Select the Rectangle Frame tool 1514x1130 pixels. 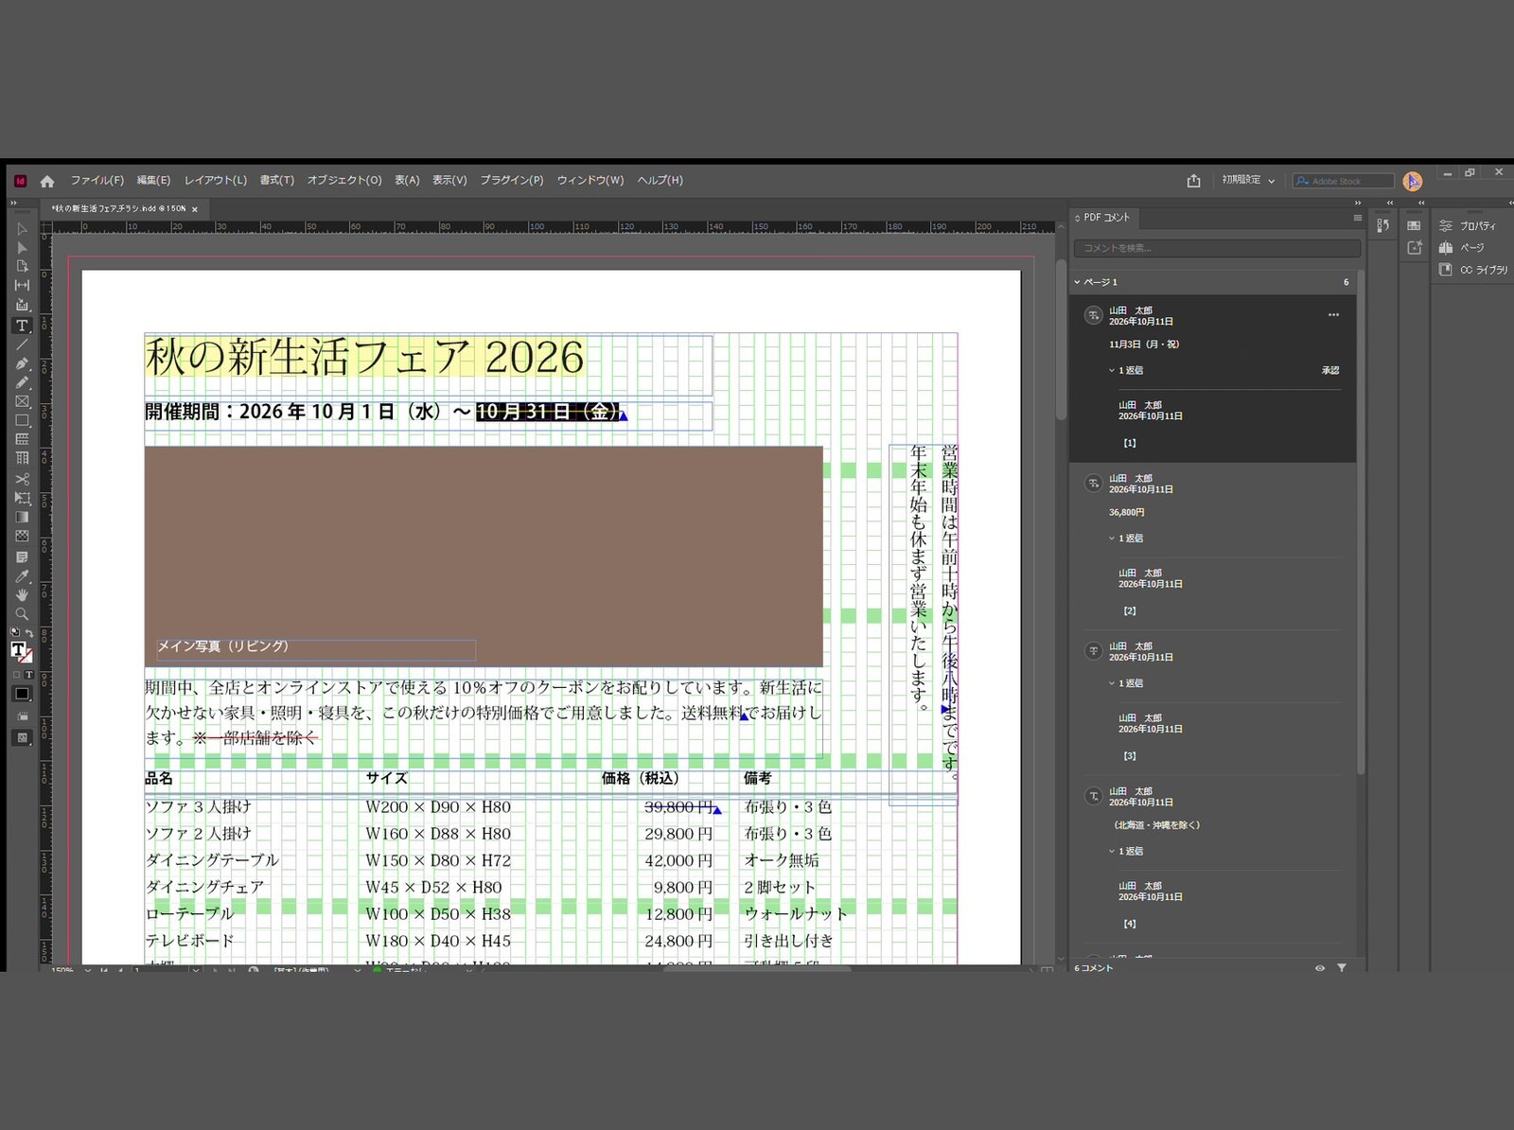[x=22, y=401]
